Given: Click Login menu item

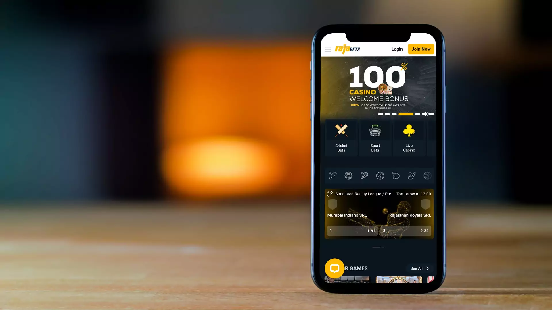Looking at the screenshot, I should 397,49.
